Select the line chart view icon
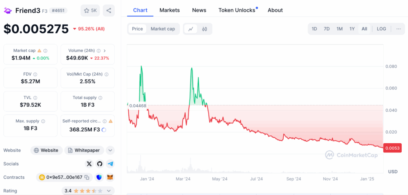Screen dimensions: 408x195 [x=191, y=29]
